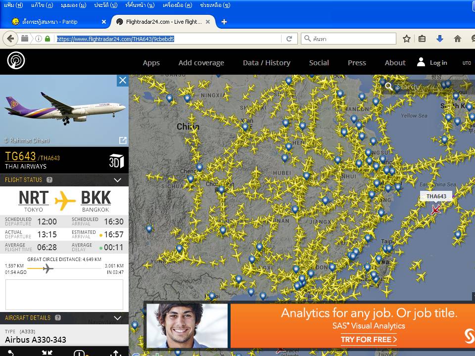Close the TG643 flight details panel
This screenshot has height=356, width=475.
[123, 80]
